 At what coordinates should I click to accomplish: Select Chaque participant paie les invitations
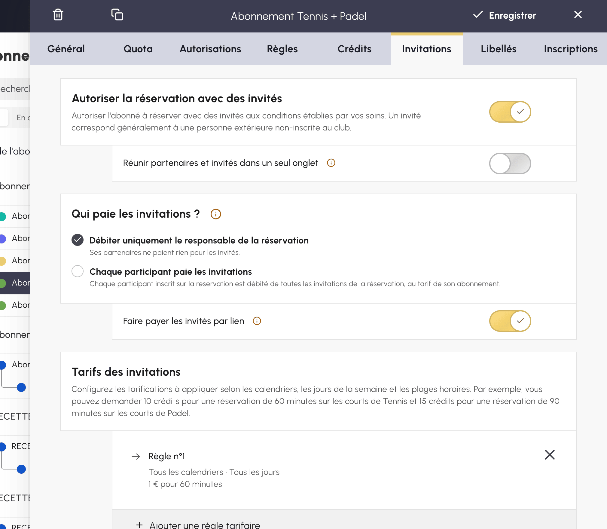[78, 271]
